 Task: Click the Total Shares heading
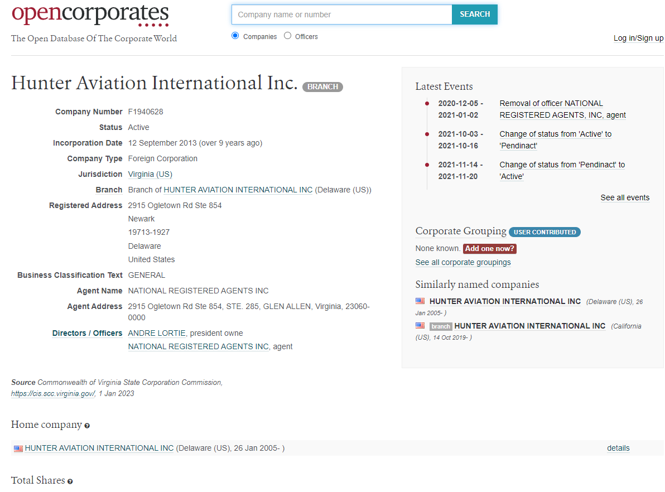click(x=38, y=480)
